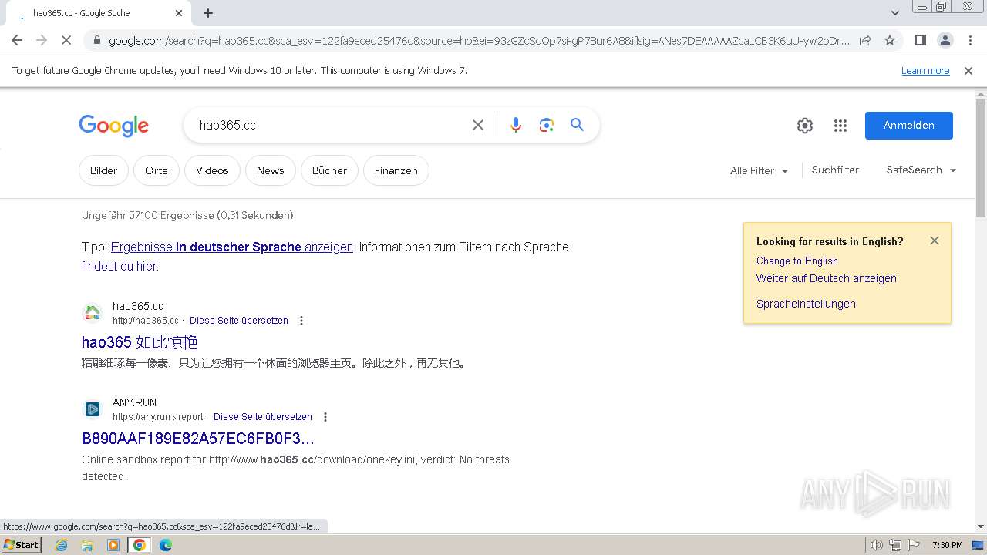Open volume control in system tray

pos(876,545)
